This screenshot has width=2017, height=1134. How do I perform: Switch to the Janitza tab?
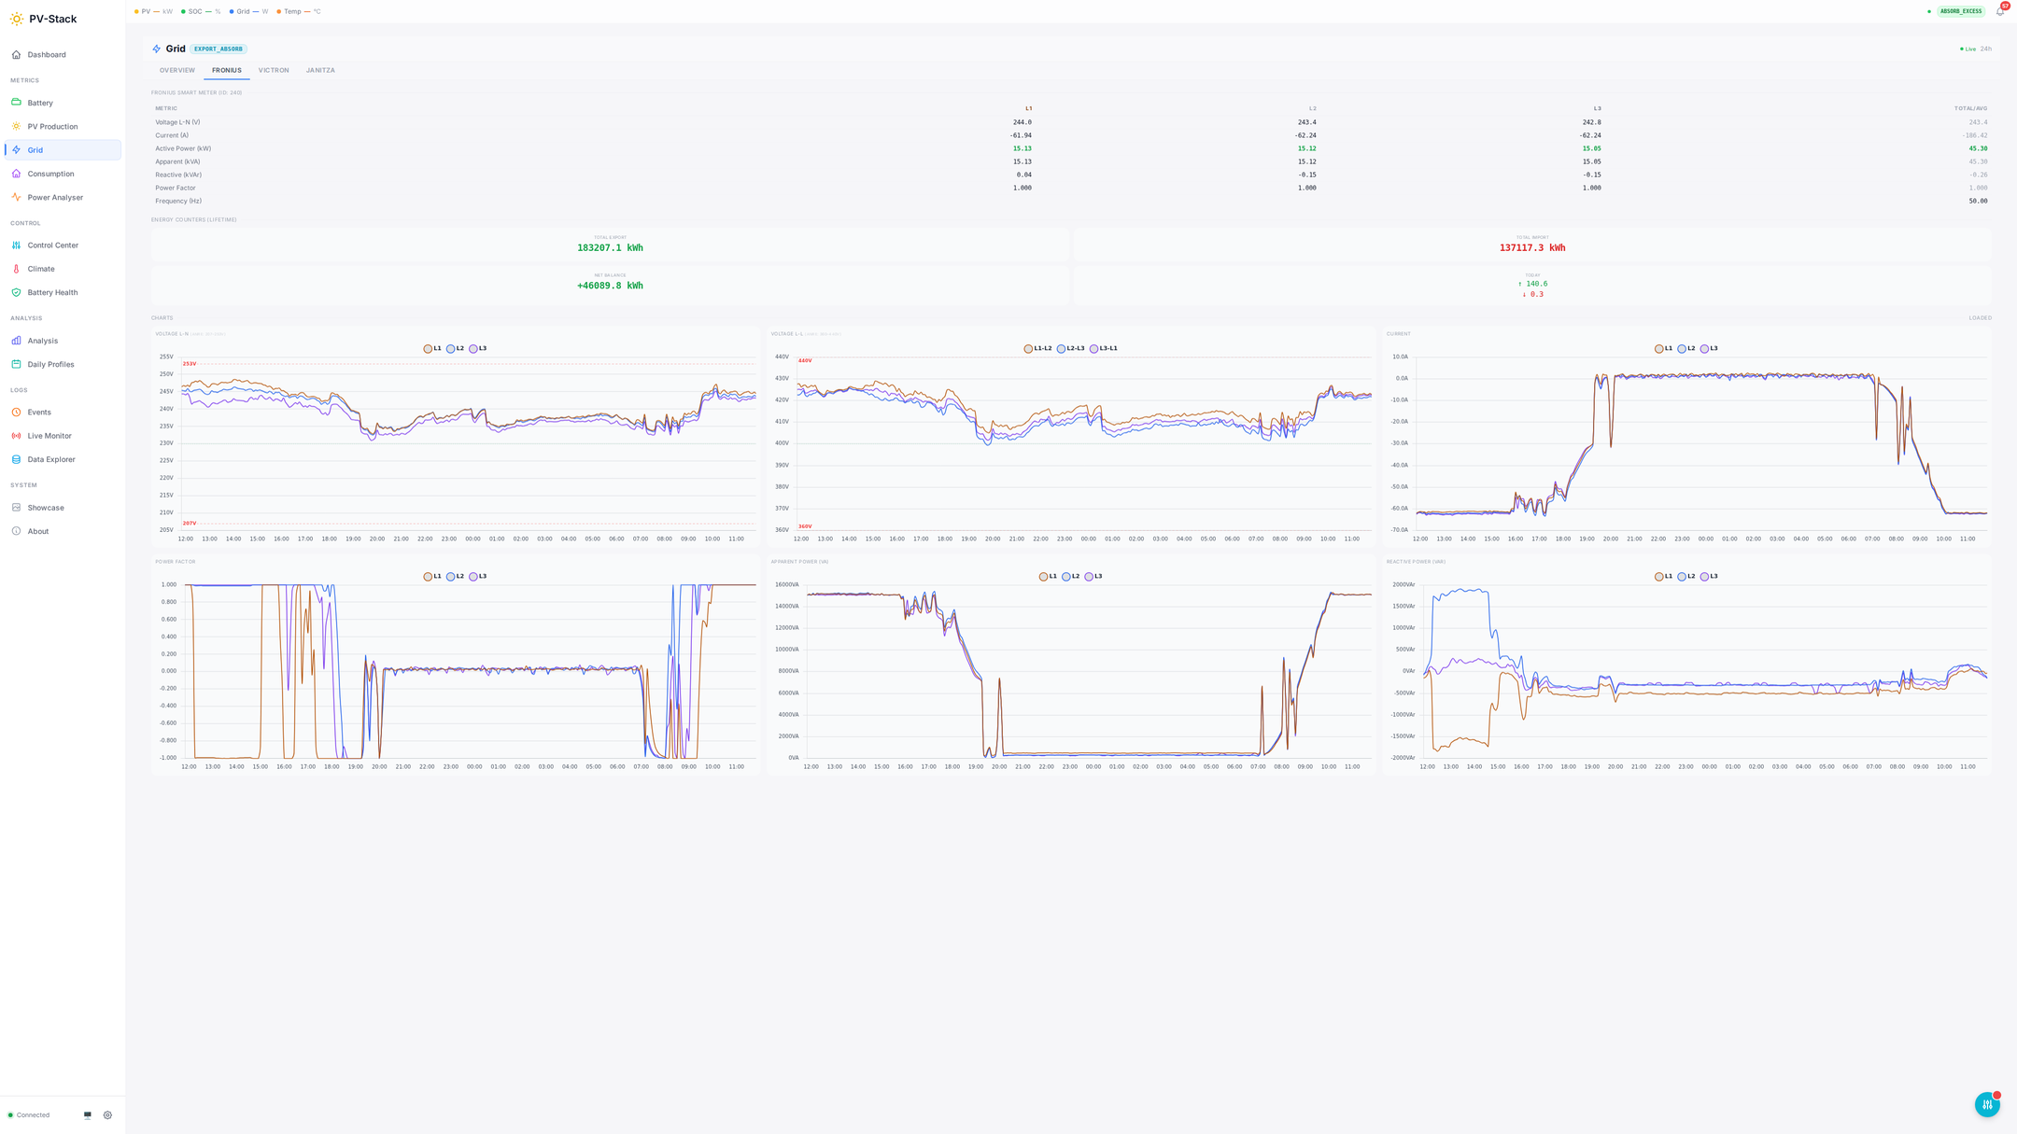[x=320, y=70]
